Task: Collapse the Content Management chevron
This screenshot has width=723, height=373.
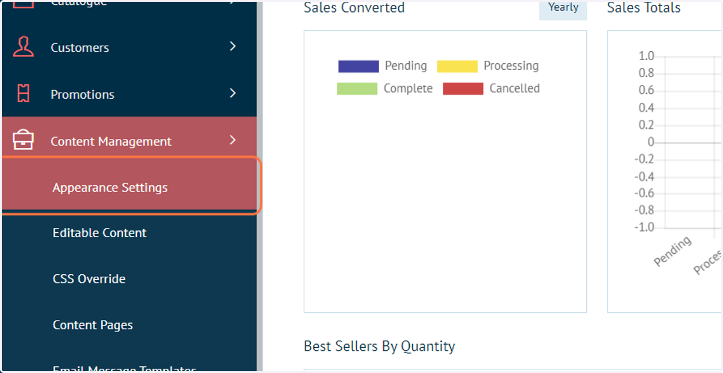Action: [x=233, y=140]
